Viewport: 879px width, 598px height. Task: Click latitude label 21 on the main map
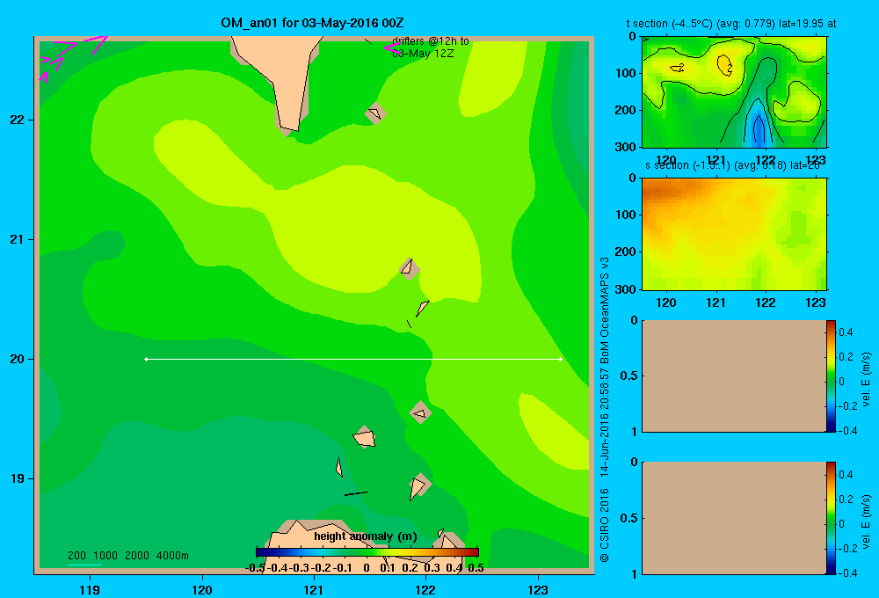click(x=18, y=239)
